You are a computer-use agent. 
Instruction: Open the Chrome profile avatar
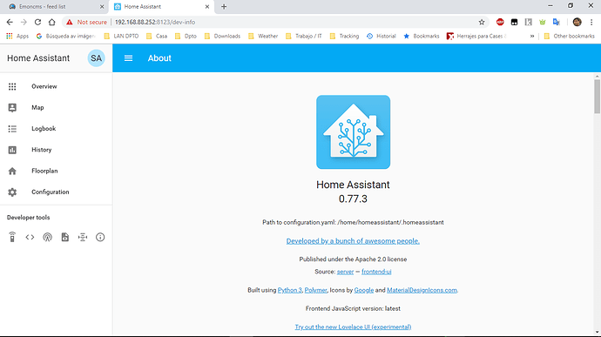pyautogui.click(x=577, y=23)
